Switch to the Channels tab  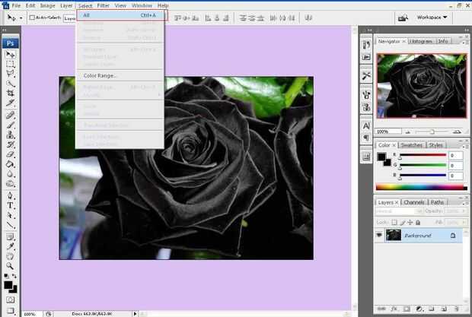414,202
